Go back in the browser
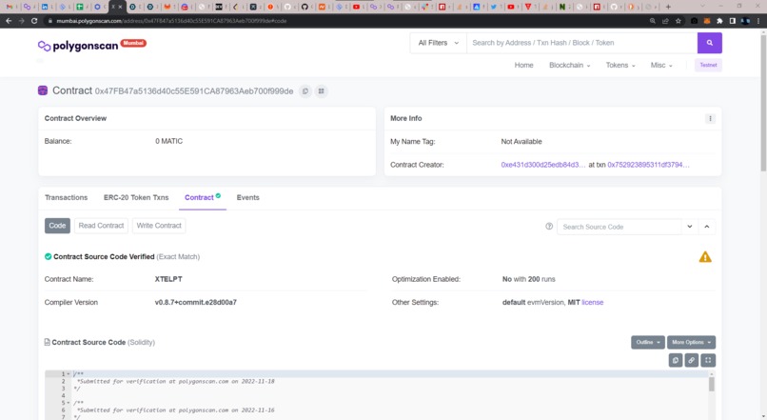Image resolution: width=767 pixels, height=420 pixels. pos(9,21)
